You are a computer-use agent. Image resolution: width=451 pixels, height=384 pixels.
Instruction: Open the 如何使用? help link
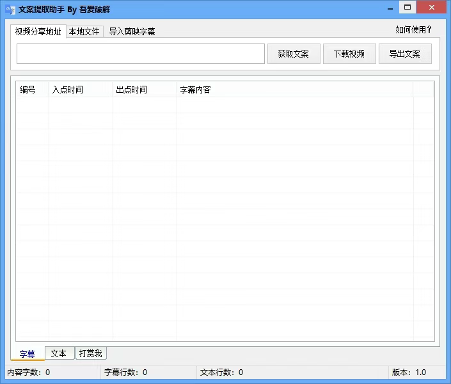click(x=413, y=29)
